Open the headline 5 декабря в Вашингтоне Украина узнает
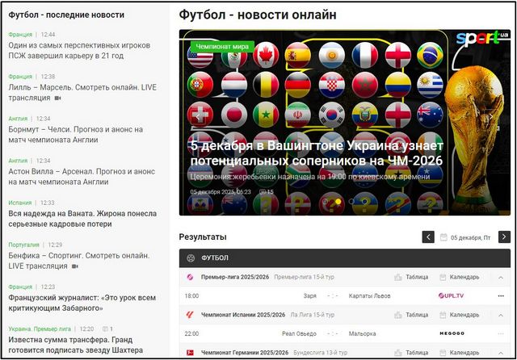The image size is (517, 360). [317, 153]
